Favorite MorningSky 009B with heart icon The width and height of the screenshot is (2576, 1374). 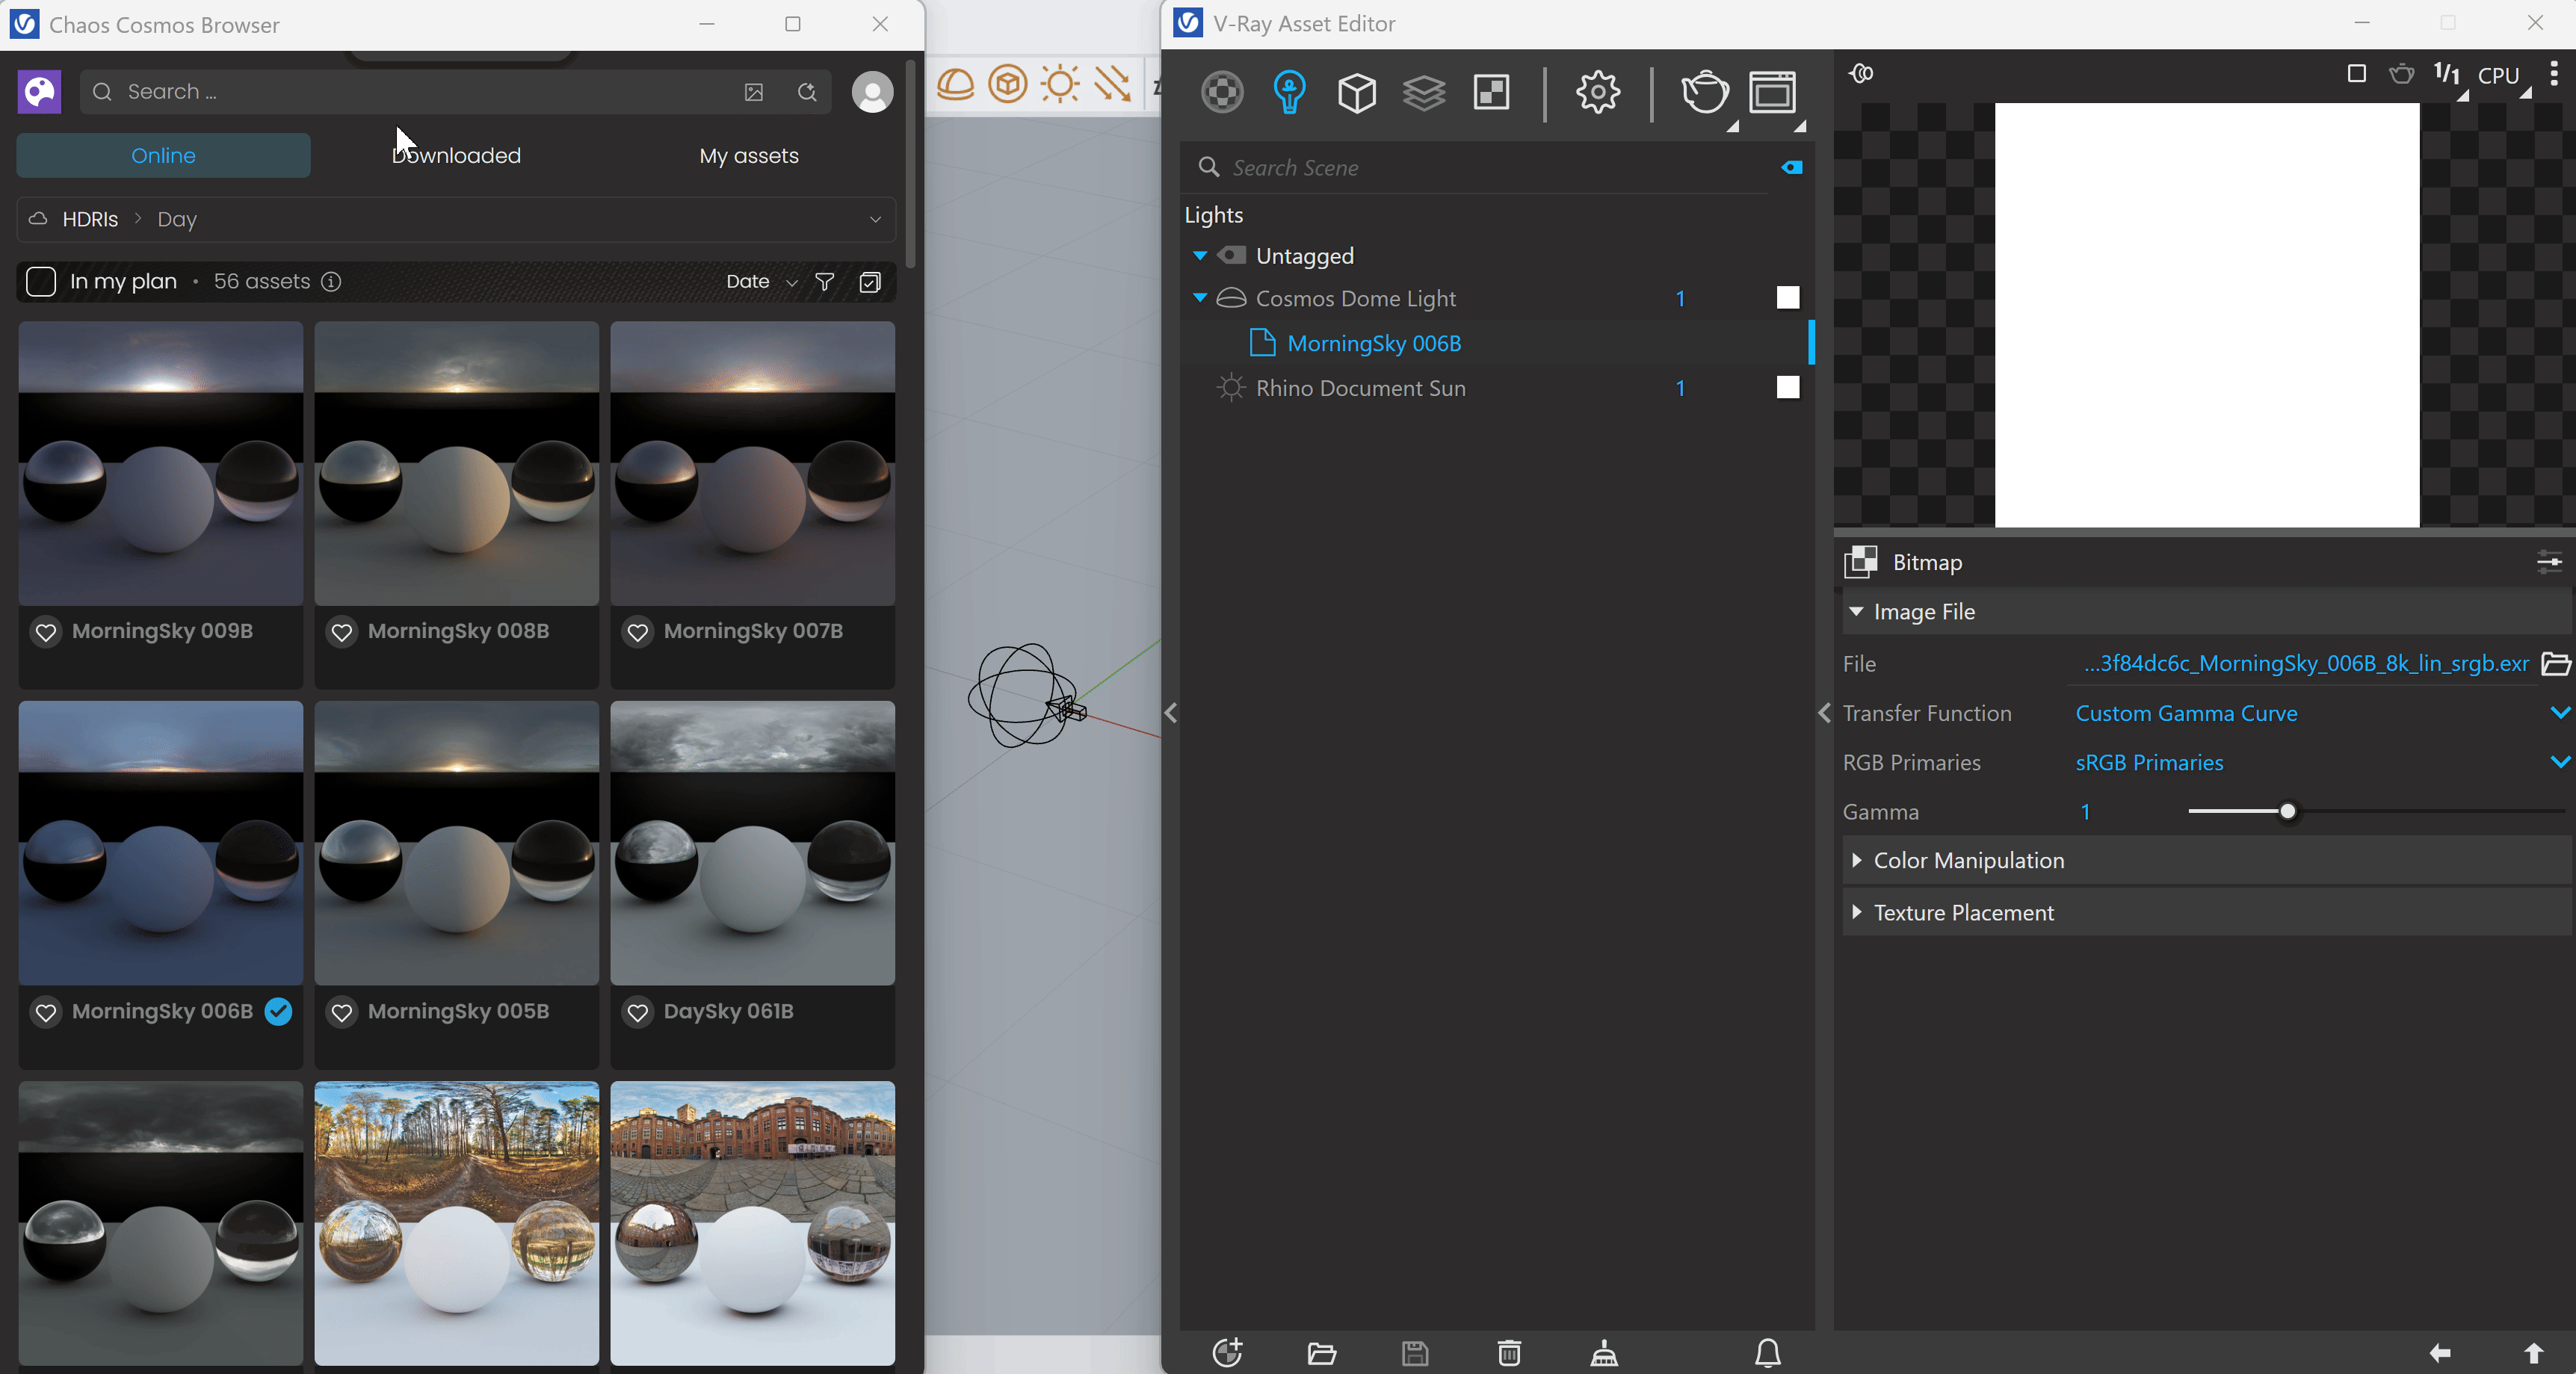[45, 632]
